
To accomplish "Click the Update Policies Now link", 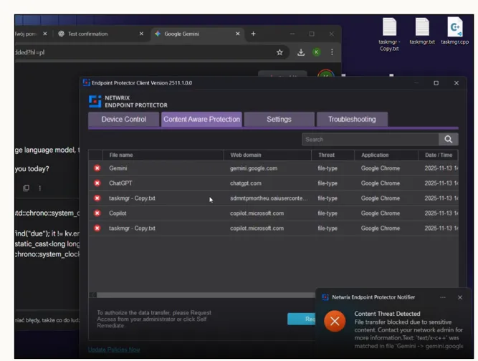I will click(114, 350).
